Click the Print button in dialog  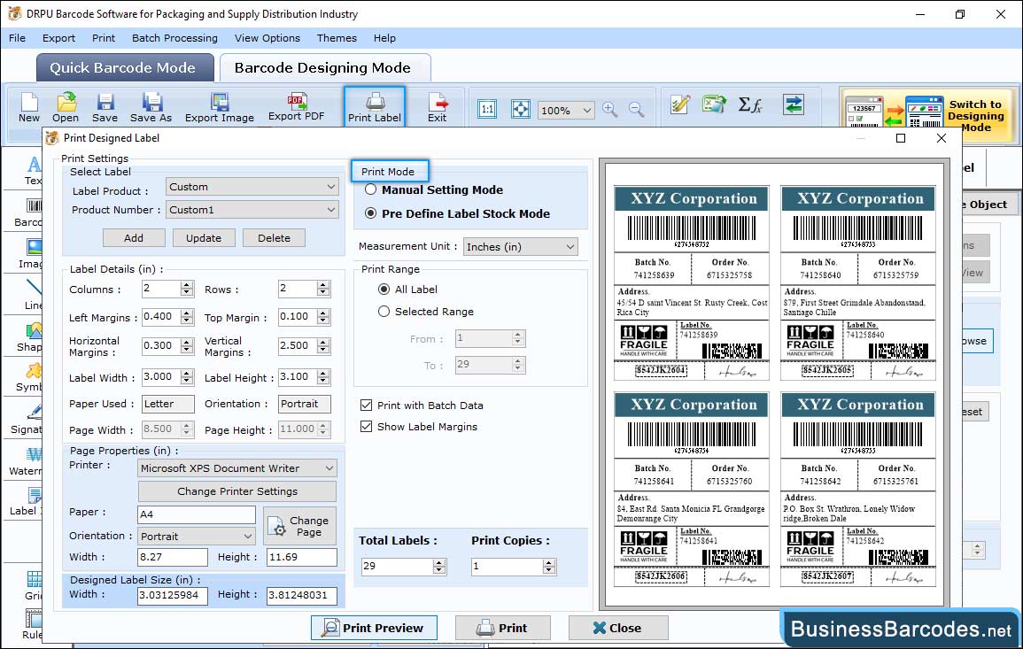click(x=502, y=628)
